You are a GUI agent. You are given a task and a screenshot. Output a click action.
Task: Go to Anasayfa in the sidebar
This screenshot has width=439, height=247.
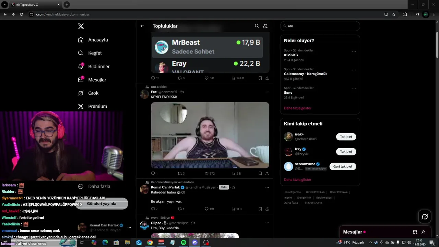coord(93,40)
